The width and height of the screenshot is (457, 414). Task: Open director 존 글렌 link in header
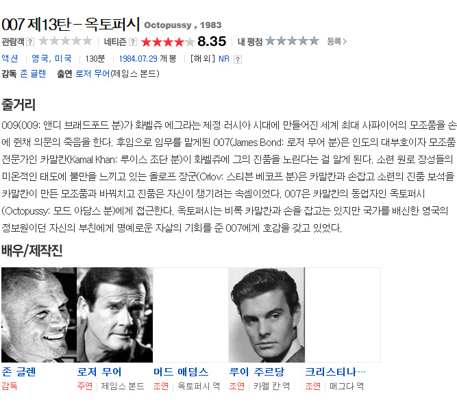pos(33,73)
